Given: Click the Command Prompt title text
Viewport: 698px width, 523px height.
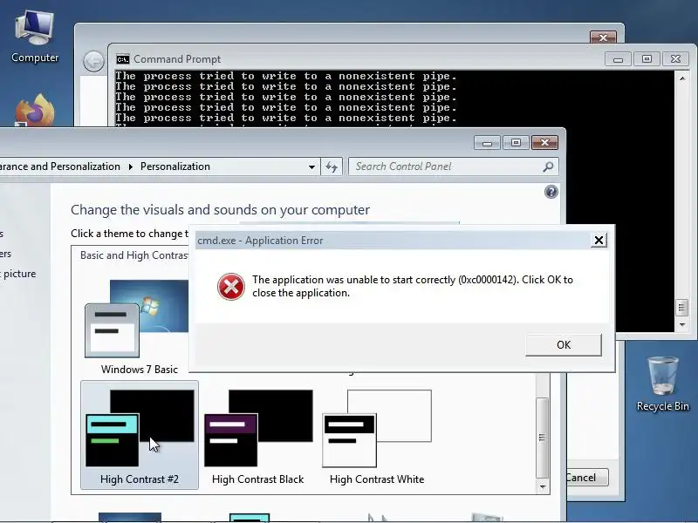Looking at the screenshot, I should pos(177,59).
